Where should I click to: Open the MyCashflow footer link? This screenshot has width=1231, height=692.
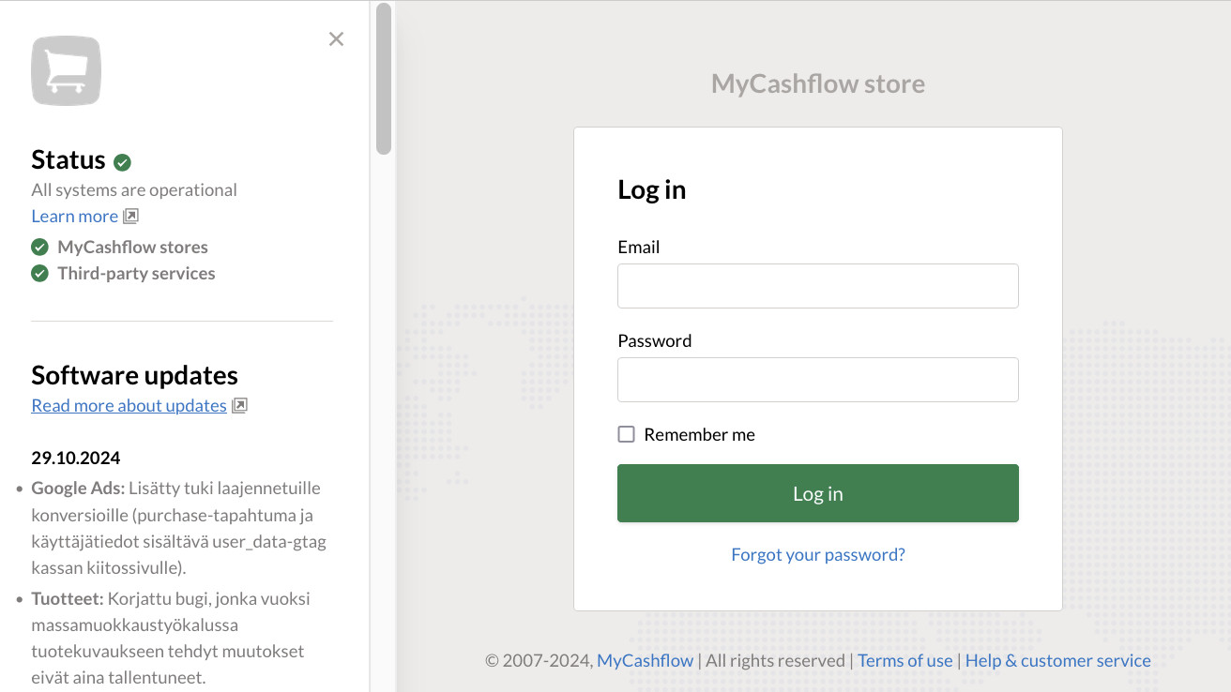point(646,660)
